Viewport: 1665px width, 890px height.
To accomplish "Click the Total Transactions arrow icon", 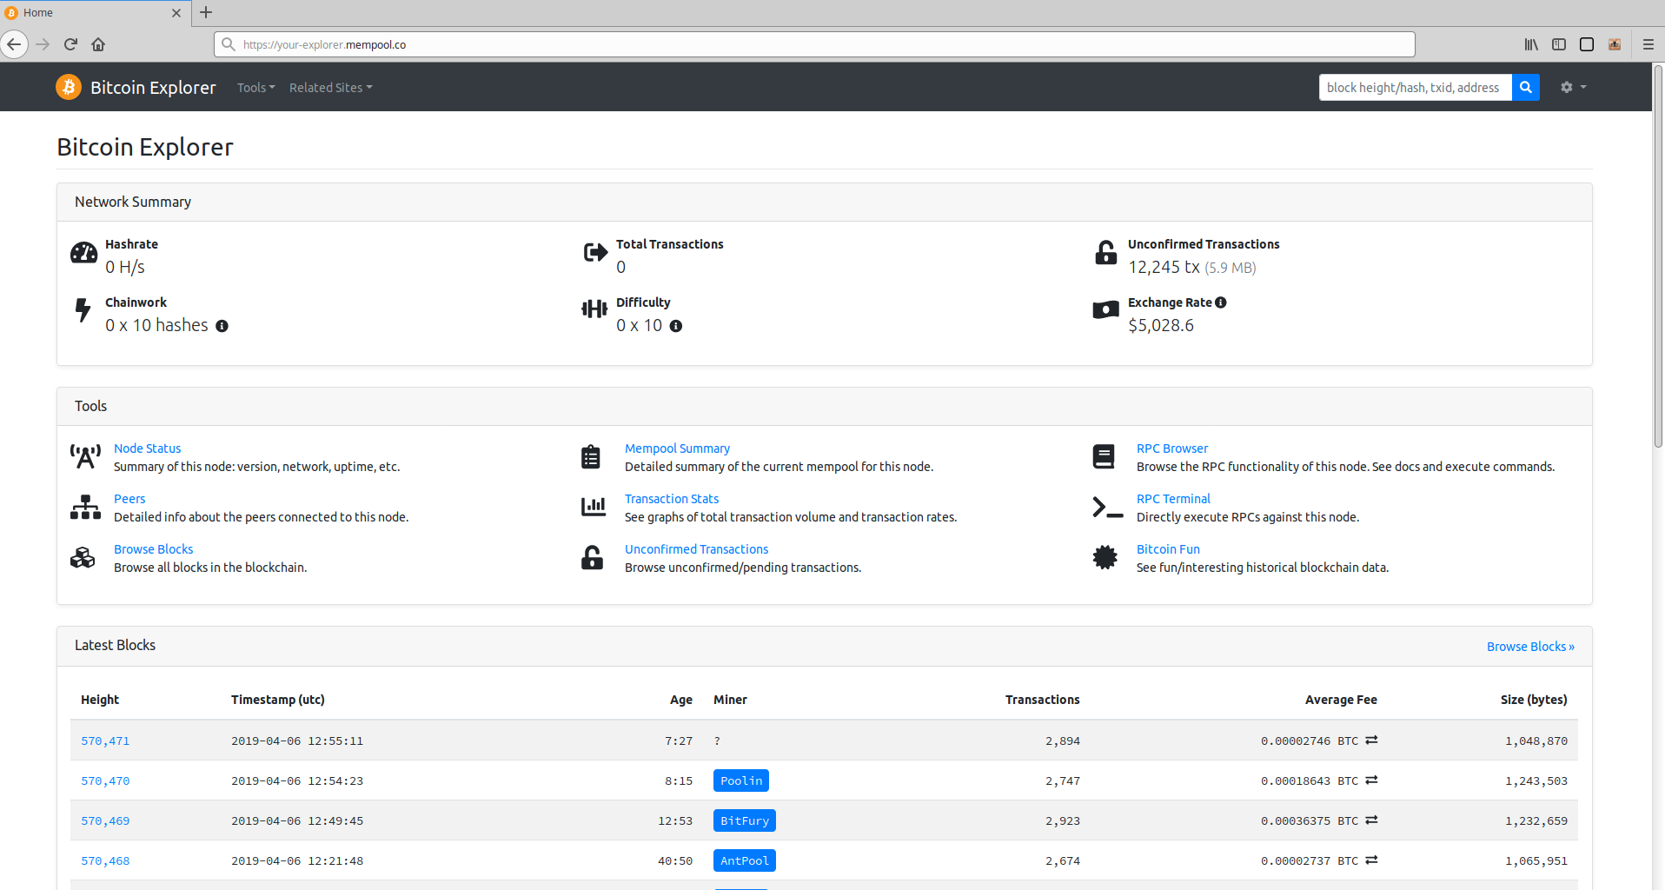I will [x=595, y=253].
